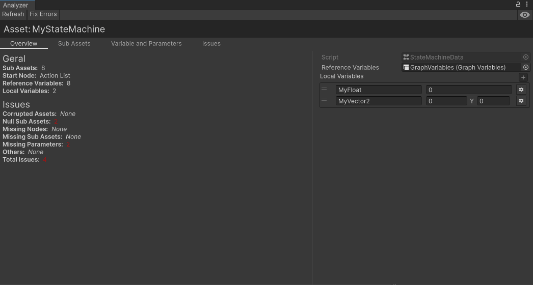Open the gear settings for MyFloat
The height and width of the screenshot is (285, 533).
click(x=521, y=90)
